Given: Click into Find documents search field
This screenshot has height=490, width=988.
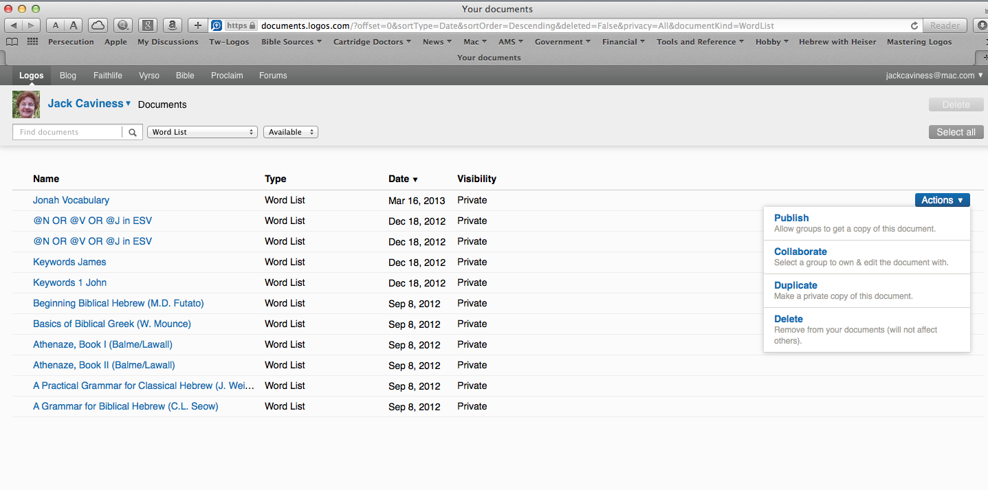Looking at the screenshot, I should 67,132.
